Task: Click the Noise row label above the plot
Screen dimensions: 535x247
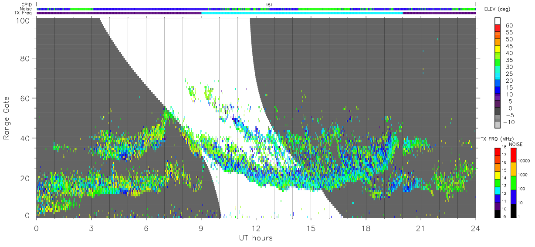Action: tap(26, 9)
